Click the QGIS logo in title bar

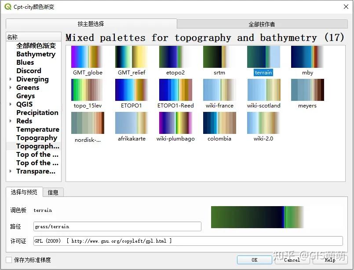pyautogui.click(x=7, y=7)
